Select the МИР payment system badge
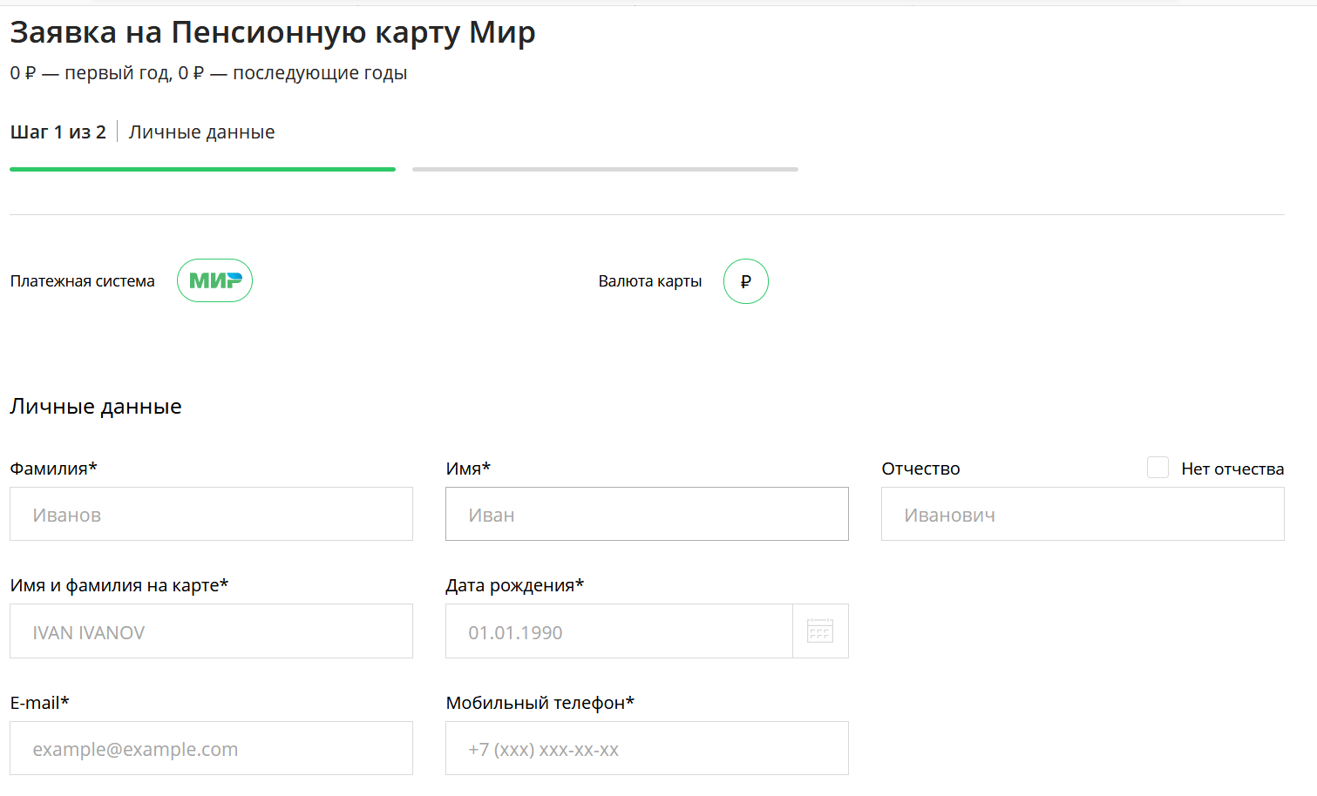This screenshot has height=796, width=1317. [x=214, y=280]
